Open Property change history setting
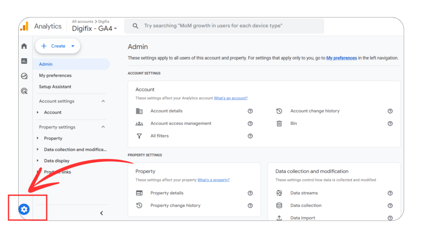 (176, 205)
